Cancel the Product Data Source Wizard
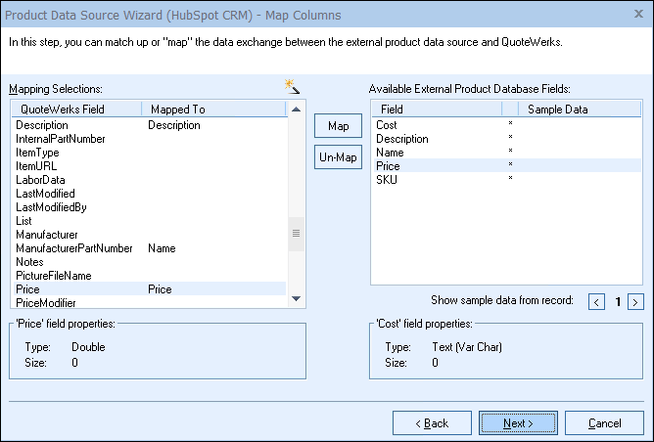This screenshot has width=654, height=442. coord(604,423)
